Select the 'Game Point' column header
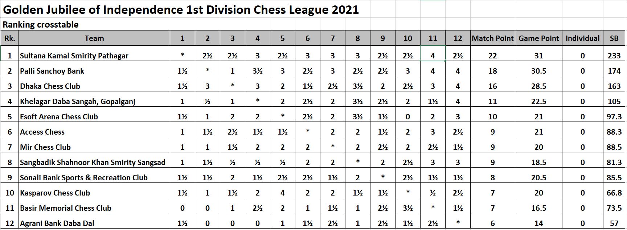Screen dimensions: 627x230 point(538,38)
